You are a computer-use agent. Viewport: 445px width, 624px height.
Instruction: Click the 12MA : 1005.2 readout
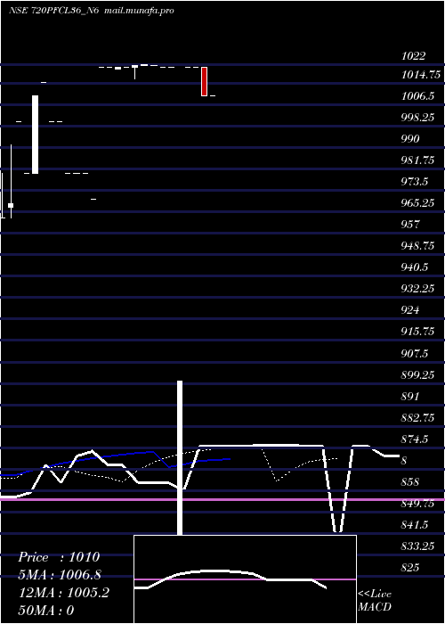pyautogui.click(x=64, y=593)
